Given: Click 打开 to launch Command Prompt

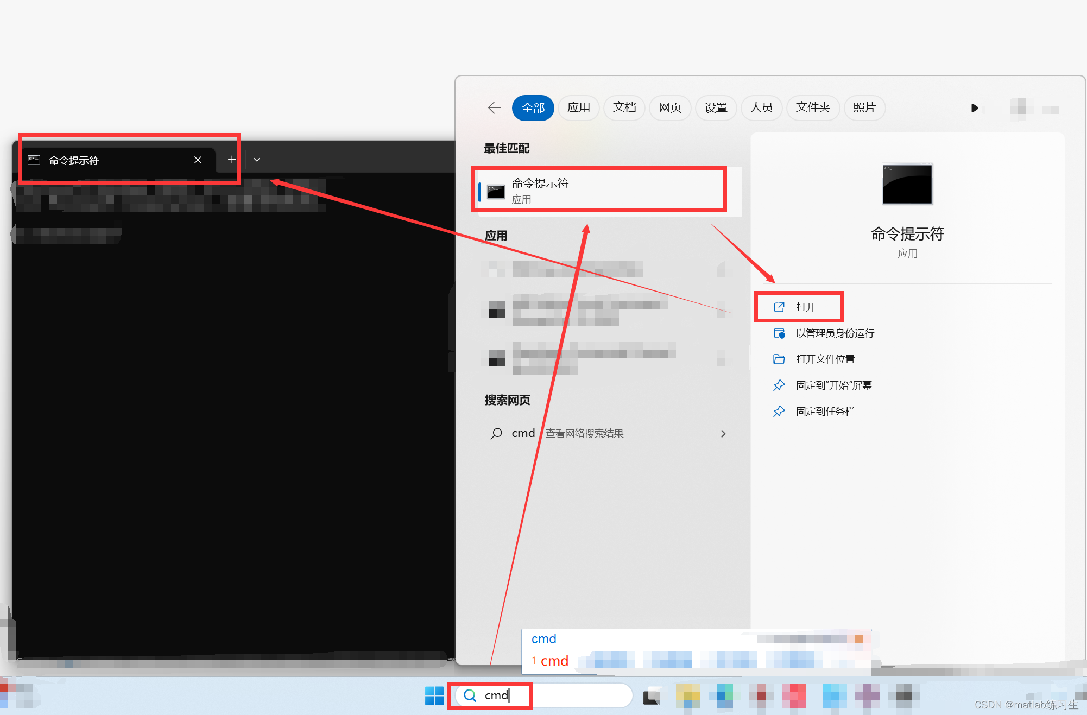Looking at the screenshot, I should pyautogui.click(x=805, y=307).
